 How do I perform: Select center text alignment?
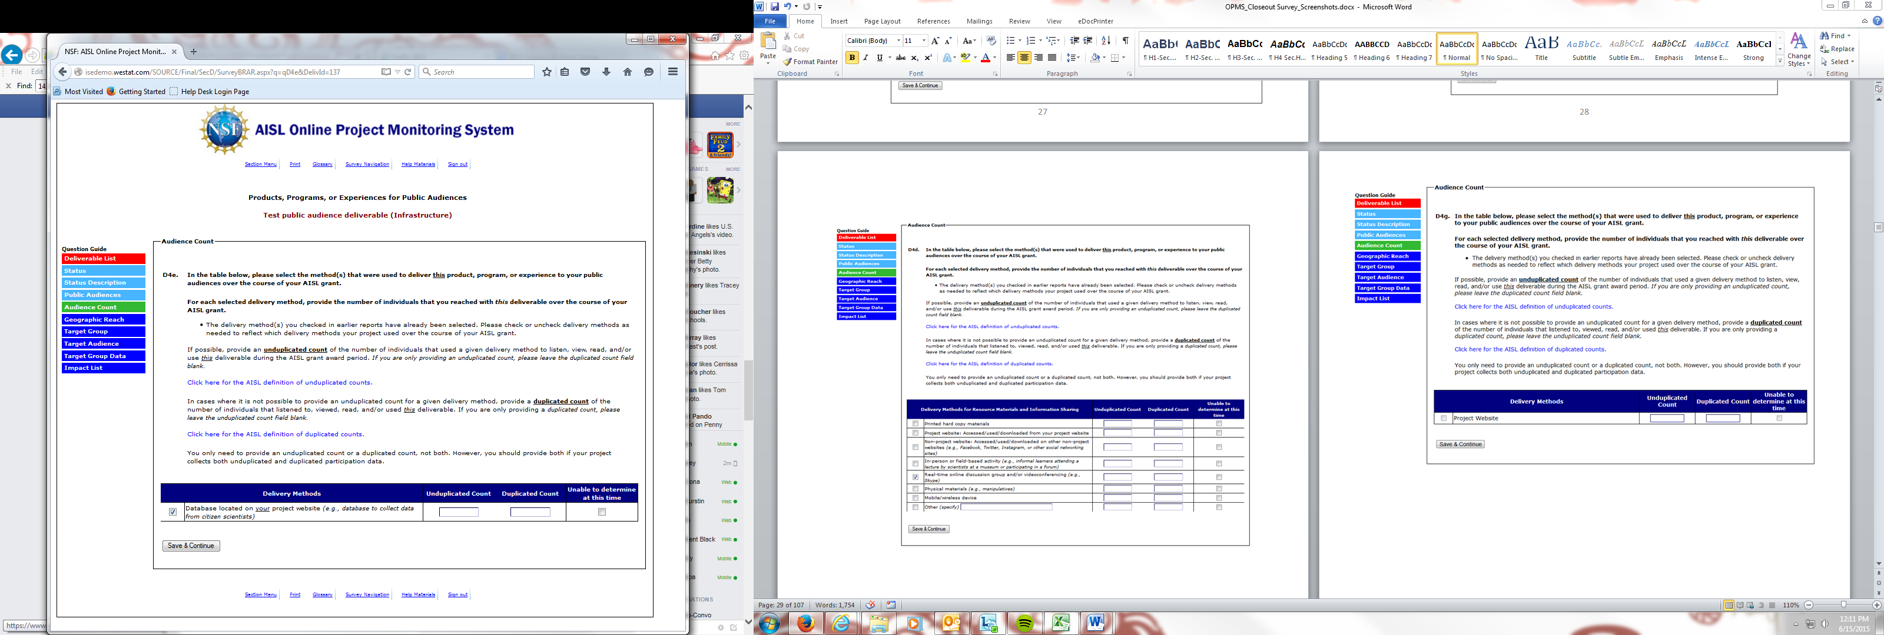1024,58
